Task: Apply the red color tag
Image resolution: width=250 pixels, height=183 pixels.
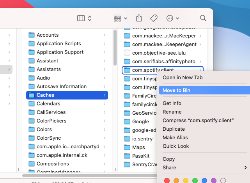Action: pyautogui.click(x=167, y=180)
